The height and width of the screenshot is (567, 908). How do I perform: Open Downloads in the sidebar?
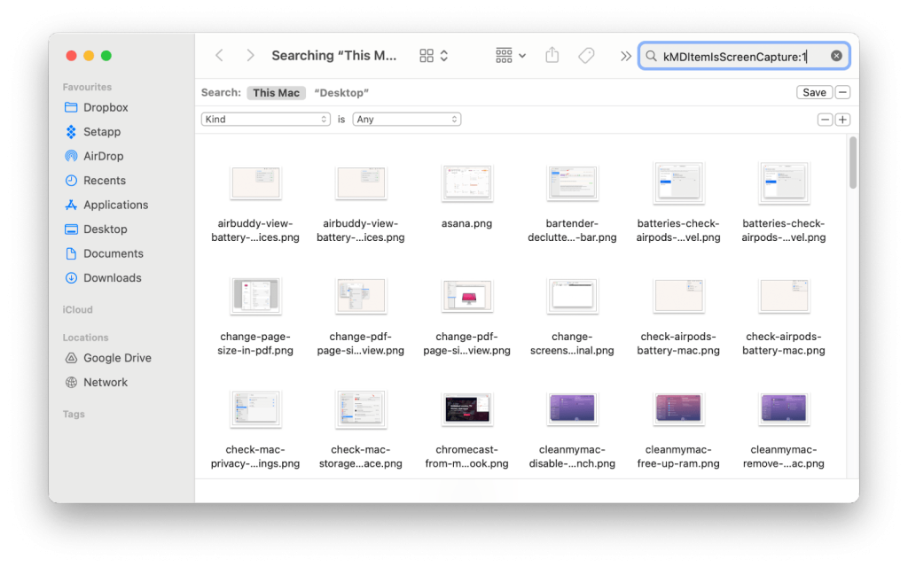coord(112,277)
